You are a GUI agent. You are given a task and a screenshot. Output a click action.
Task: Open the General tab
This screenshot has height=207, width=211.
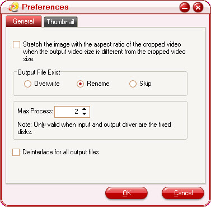pos(24,21)
